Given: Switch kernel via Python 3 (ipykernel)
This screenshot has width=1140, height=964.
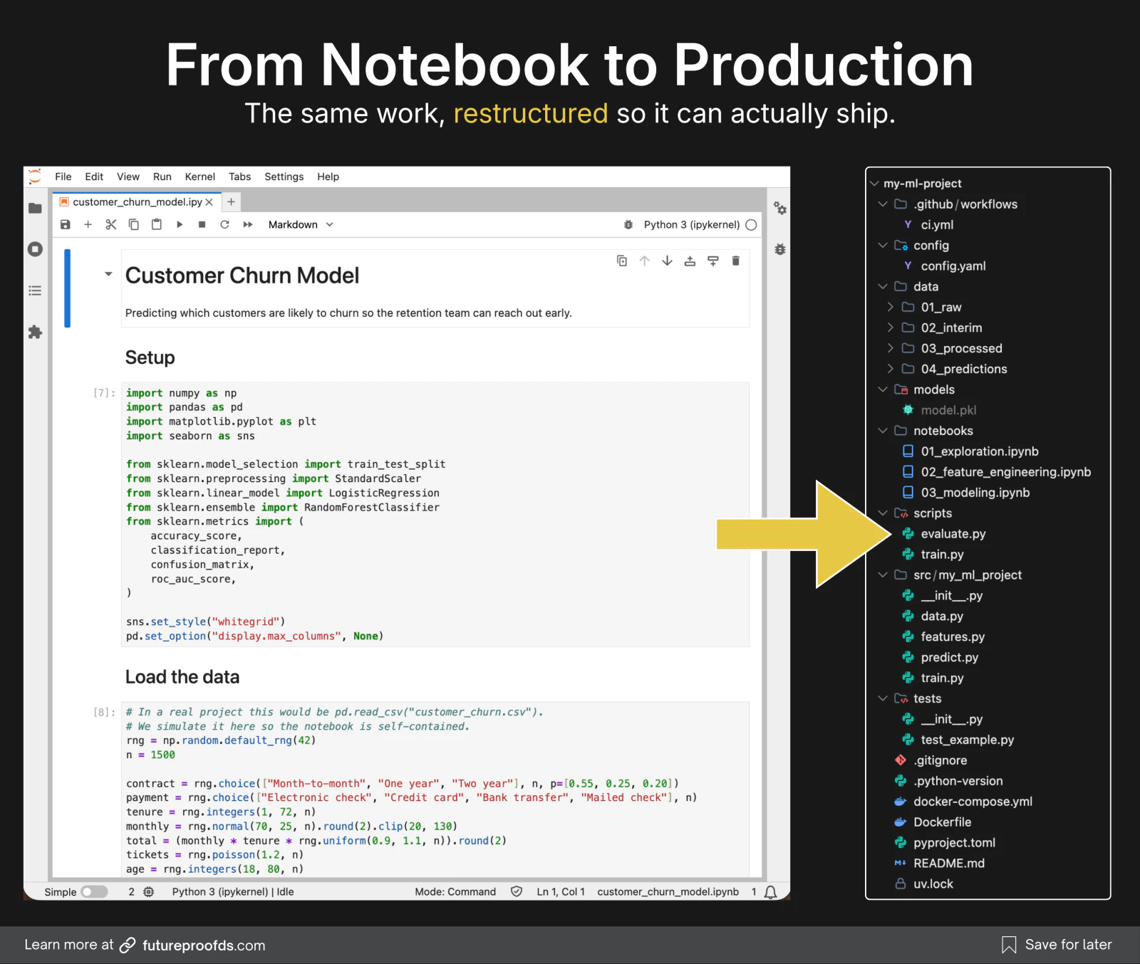Looking at the screenshot, I should pyautogui.click(x=691, y=224).
